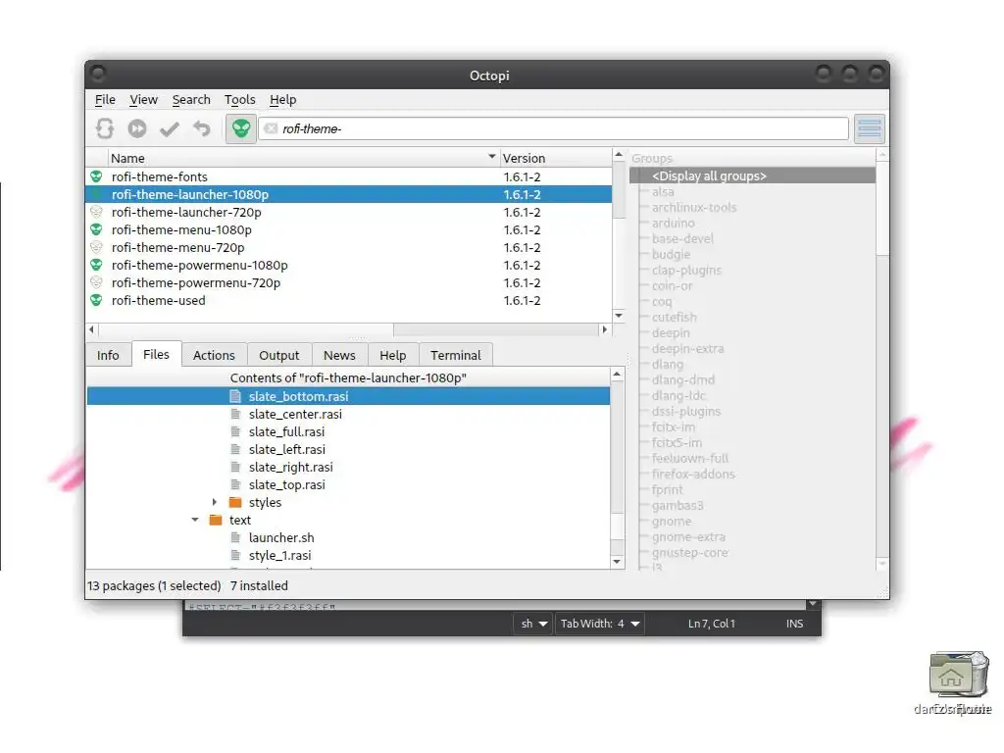Click the dropdown arrow at editor pane corner
This screenshot has width=1004, height=753.
point(813,604)
